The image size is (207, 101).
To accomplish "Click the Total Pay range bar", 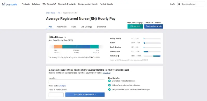I will click(x=152, y=56).
